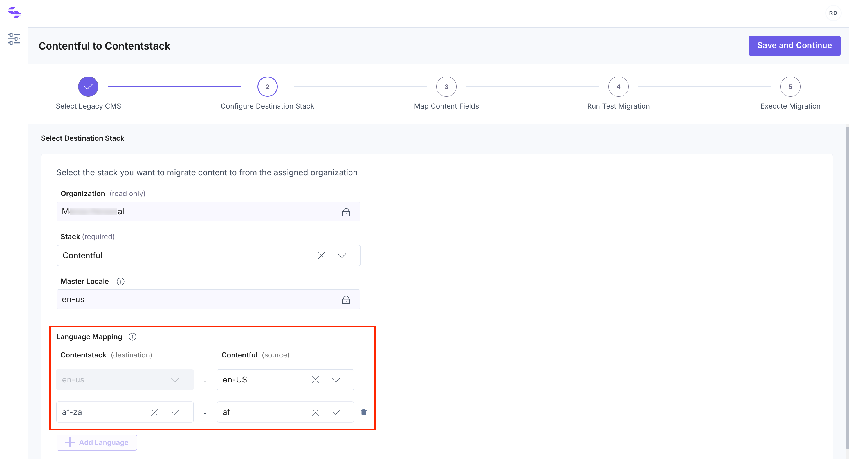Click the read-only Organization input field
The image size is (849, 459).
point(208,211)
